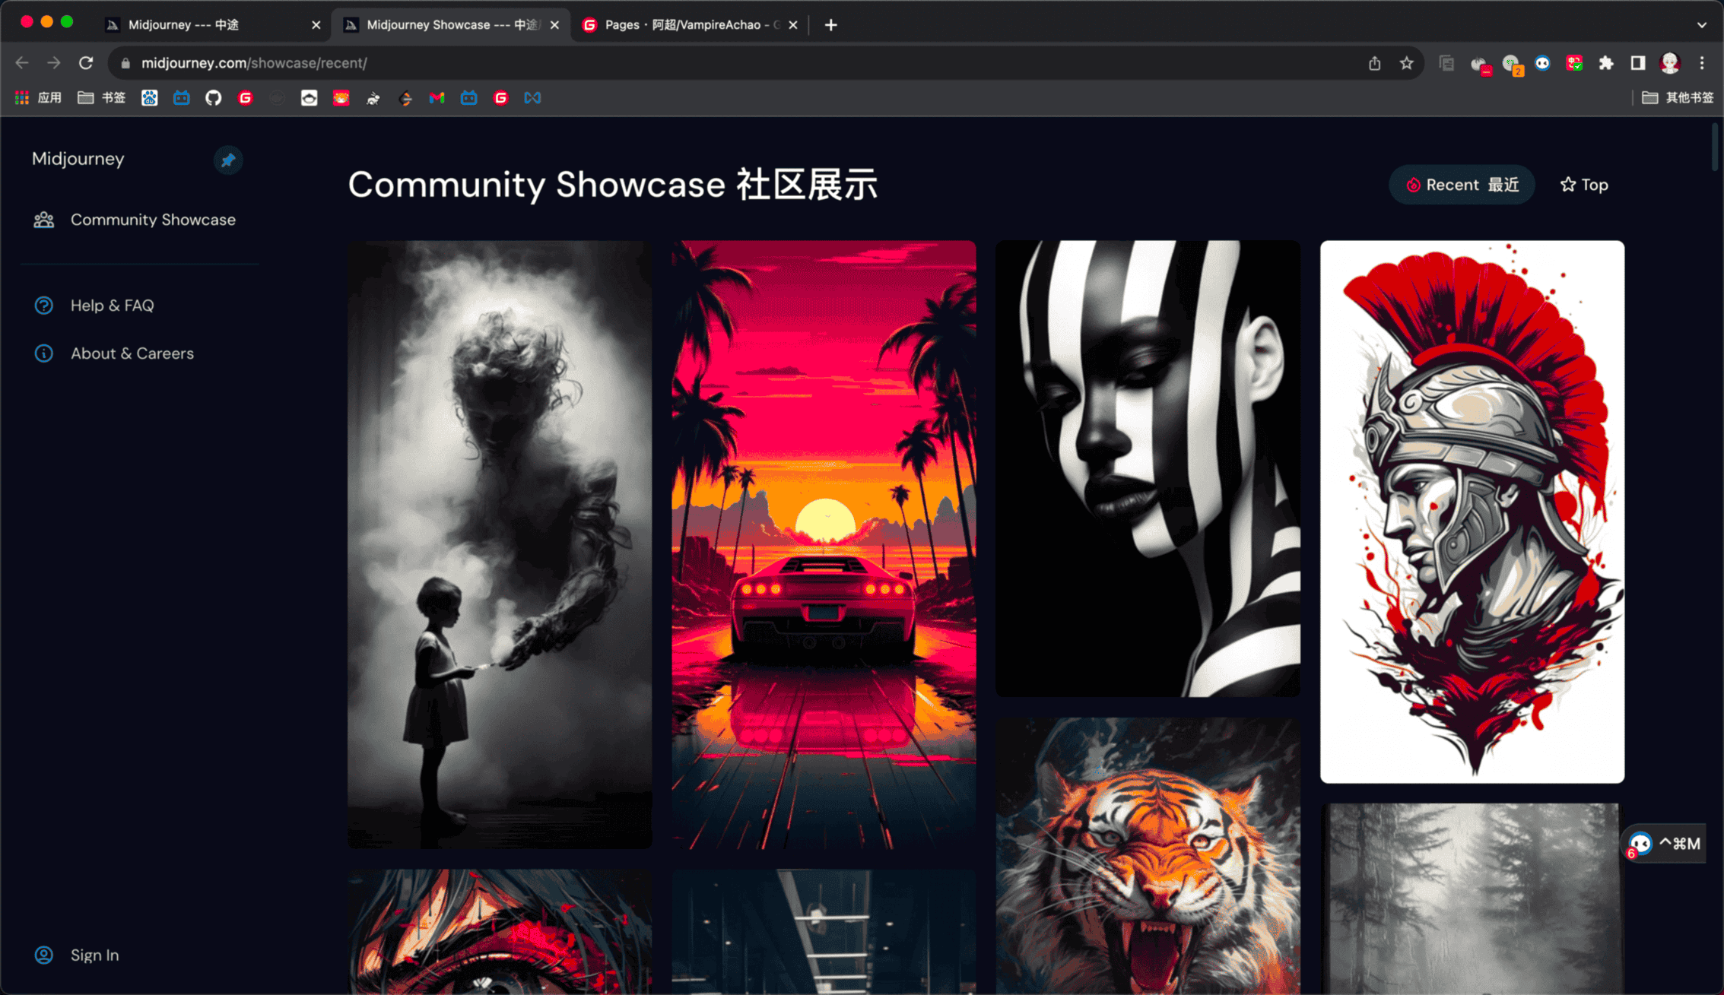1724x995 pixels.
Task: Open the Chrome three-dot menu
Action: [x=1702, y=63]
